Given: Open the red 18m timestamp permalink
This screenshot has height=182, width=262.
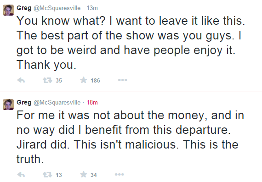Looking at the screenshot, I should point(92,102).
